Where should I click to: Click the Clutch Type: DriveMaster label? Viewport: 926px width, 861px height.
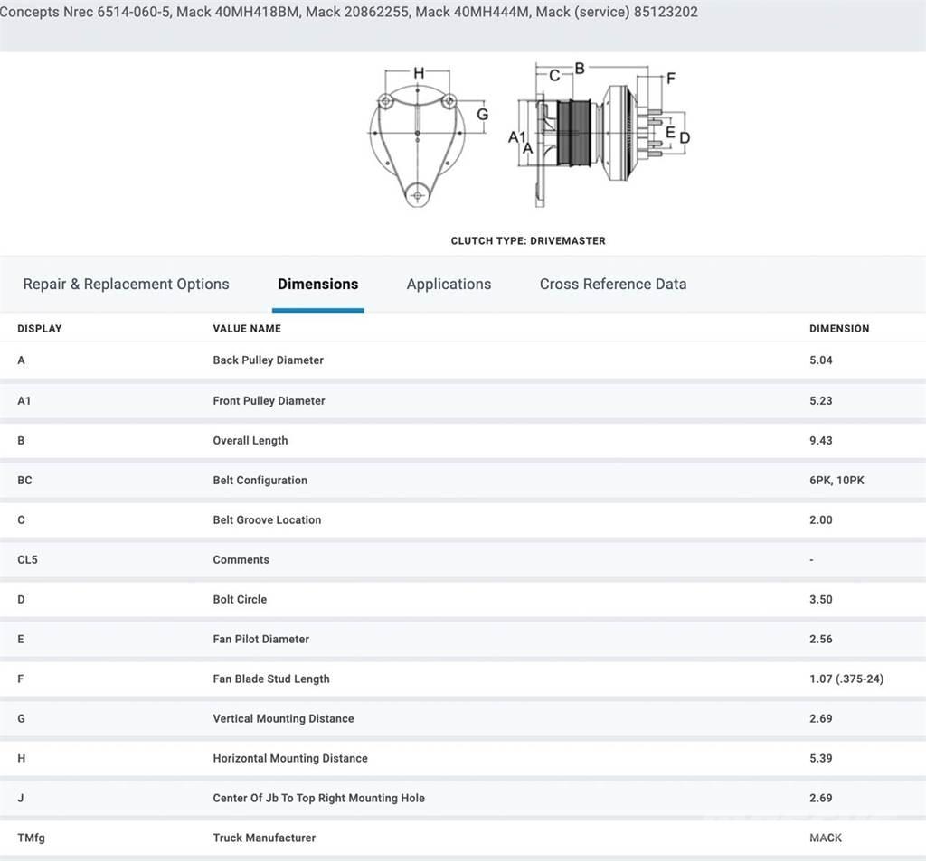(528, 241)
